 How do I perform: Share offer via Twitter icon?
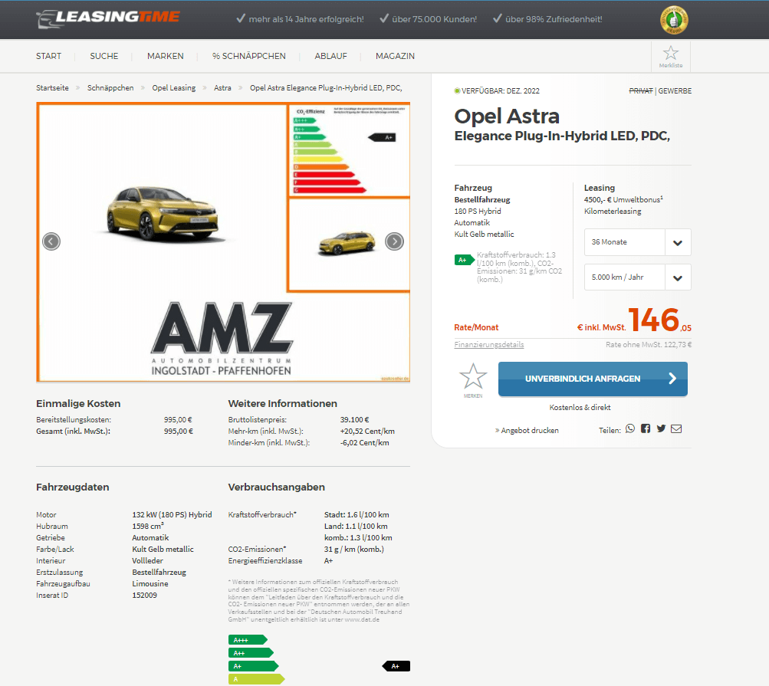coord(661,429)
